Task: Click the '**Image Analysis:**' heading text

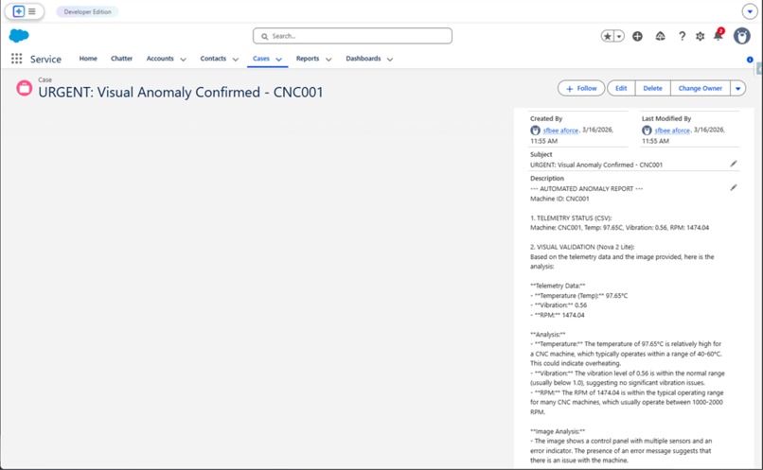Action: 558,431
